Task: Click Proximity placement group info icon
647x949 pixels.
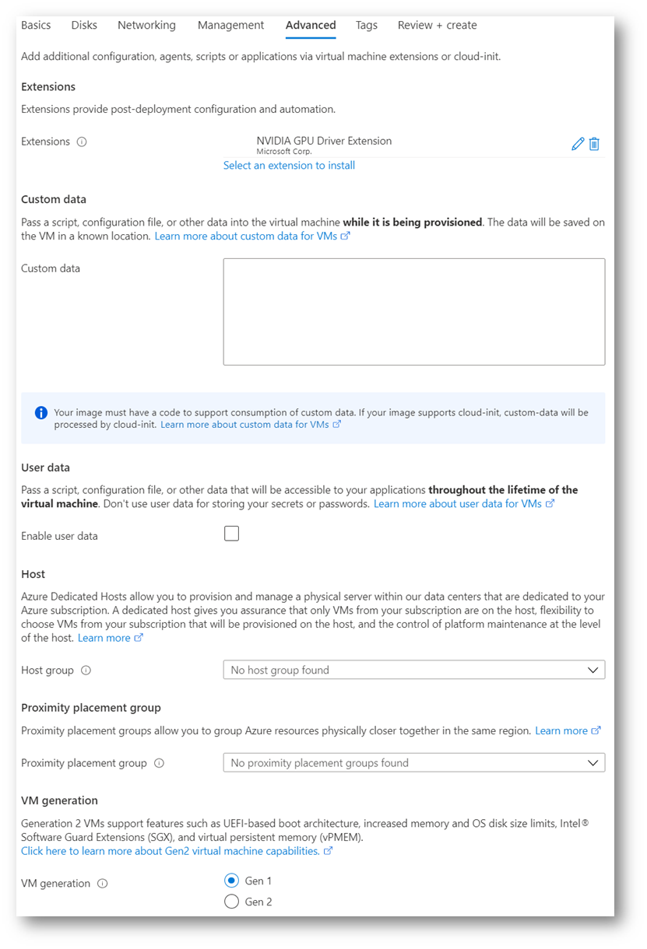Action: pos(159,763)
